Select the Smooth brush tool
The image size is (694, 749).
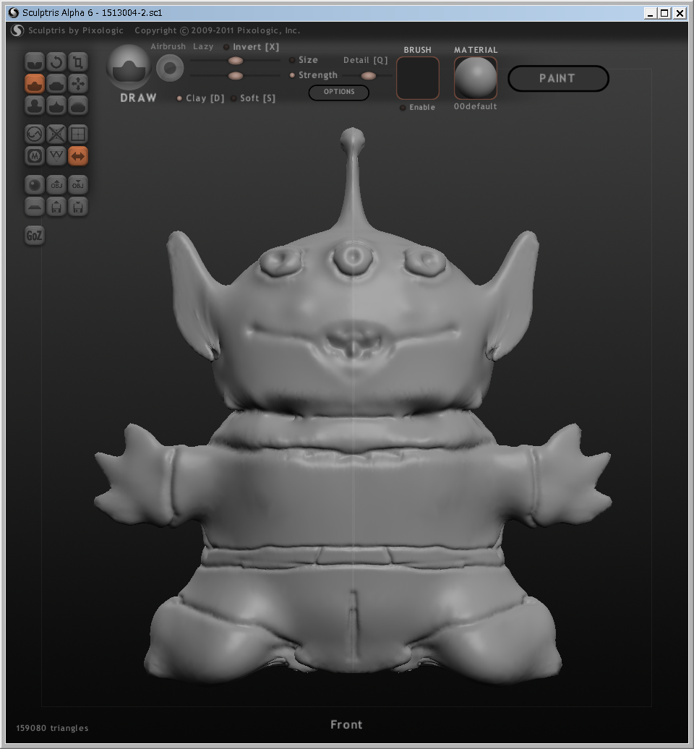(x=78, y=105)
